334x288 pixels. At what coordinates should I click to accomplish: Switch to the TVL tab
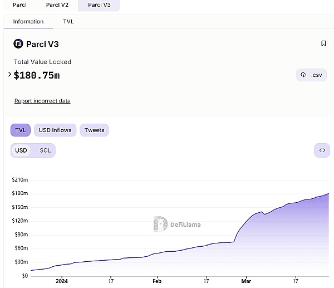tap(68, 22)
